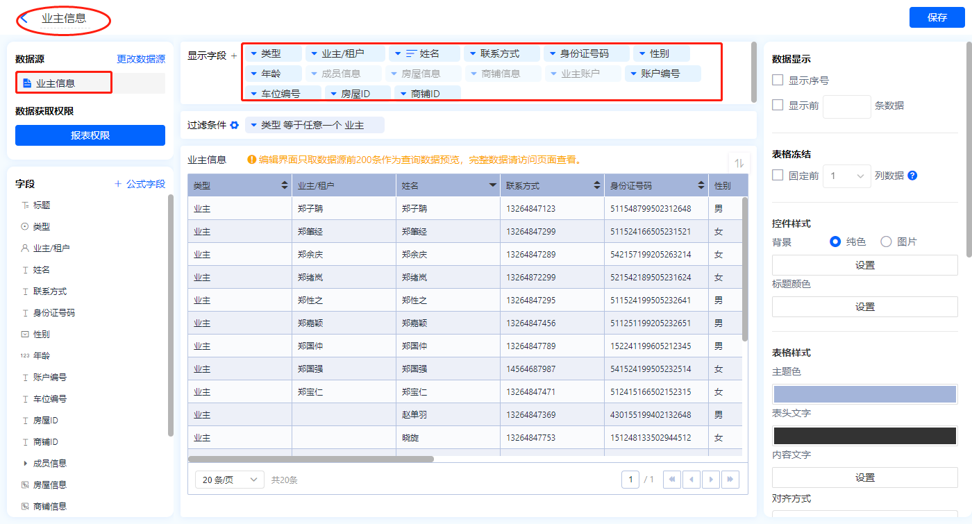
Task: Click the plus icon next to 显示字段
Action: [234, 56]
